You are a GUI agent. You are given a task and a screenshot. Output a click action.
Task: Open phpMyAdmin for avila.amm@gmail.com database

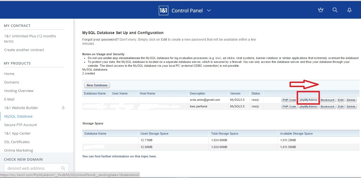point(308,100)
